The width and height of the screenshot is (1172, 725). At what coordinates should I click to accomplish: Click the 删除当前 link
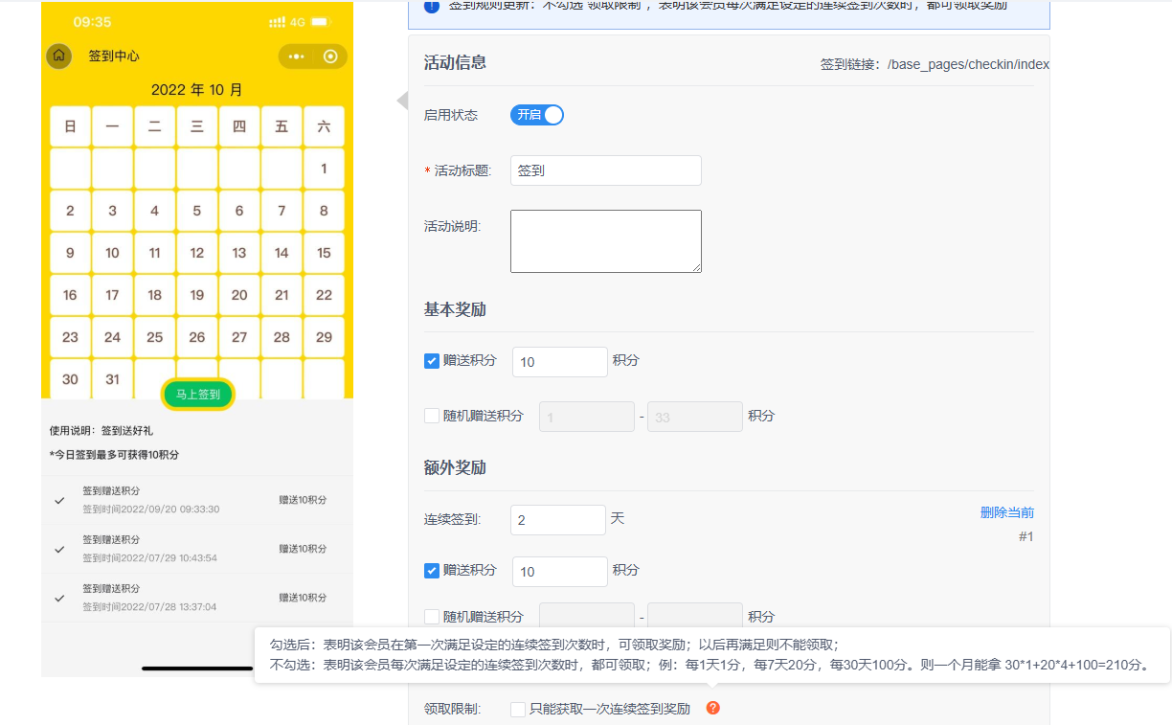click(x=1006, y=512)
